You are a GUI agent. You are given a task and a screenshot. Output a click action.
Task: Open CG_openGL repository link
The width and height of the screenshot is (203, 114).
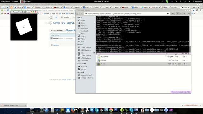[68, 23]
